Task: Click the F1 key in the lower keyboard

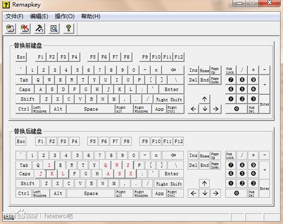Action: (40, 141)
